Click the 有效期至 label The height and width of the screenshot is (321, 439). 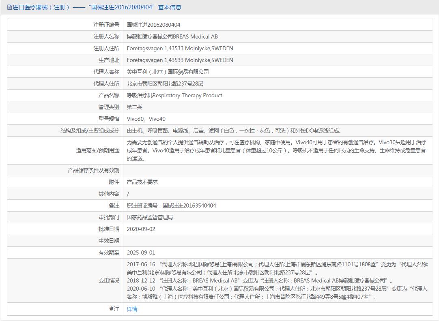coord(109,253)
